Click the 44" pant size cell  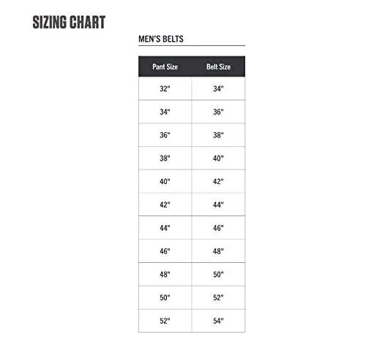pos(165,228)
